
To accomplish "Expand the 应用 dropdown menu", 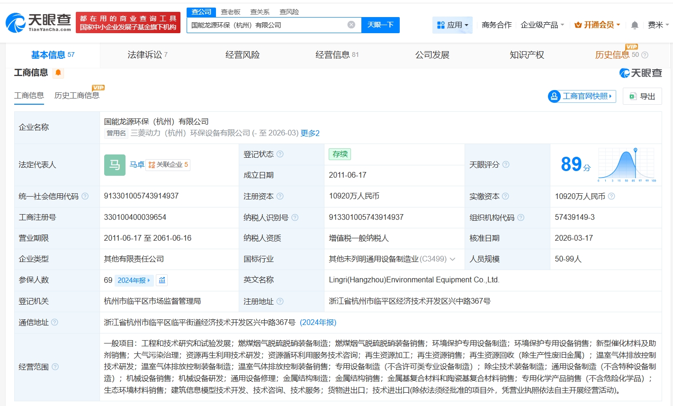I will [x=452, y=25].
